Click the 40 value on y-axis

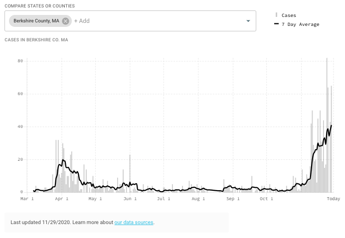pyautogui.click(x=20, y=126)
